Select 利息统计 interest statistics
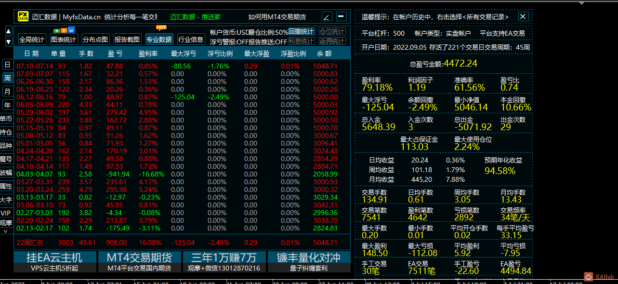Screen dimensions: 618x284 pyautogui.click(x=302, y=41)
